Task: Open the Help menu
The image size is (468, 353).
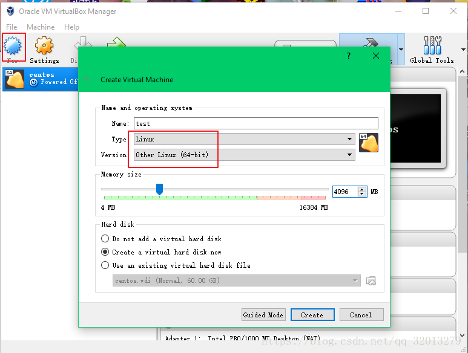Action: (71, 27)
